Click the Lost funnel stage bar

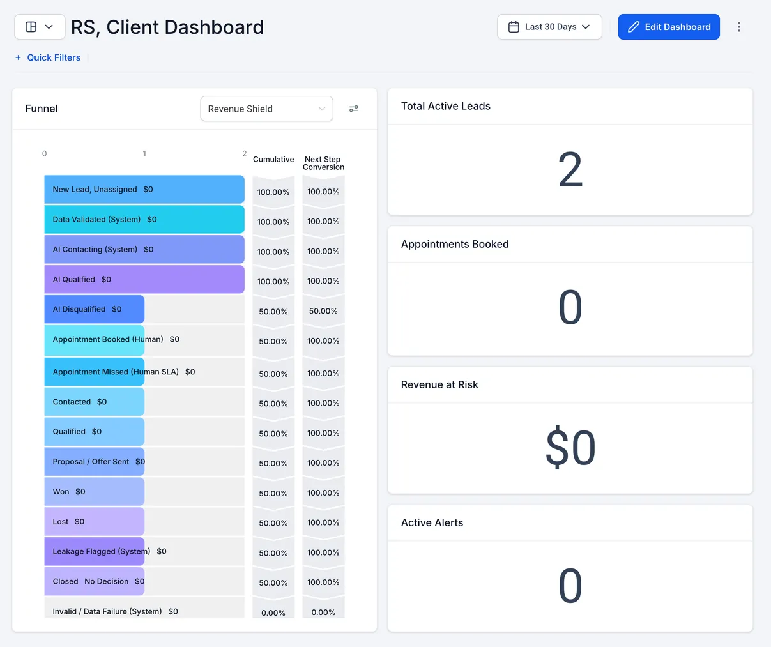pos(94,522)
